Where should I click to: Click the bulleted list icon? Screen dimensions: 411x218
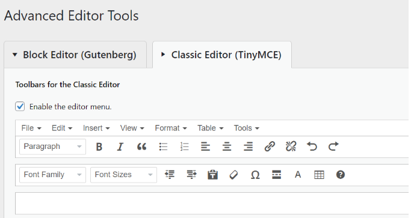[x=163, y=147]
